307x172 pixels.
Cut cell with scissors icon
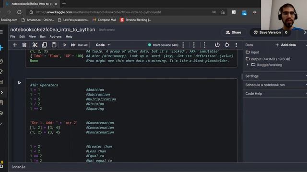(x=35, y=45)
